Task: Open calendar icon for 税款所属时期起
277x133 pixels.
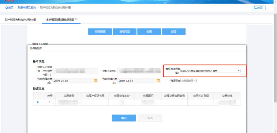Action: 95,81
